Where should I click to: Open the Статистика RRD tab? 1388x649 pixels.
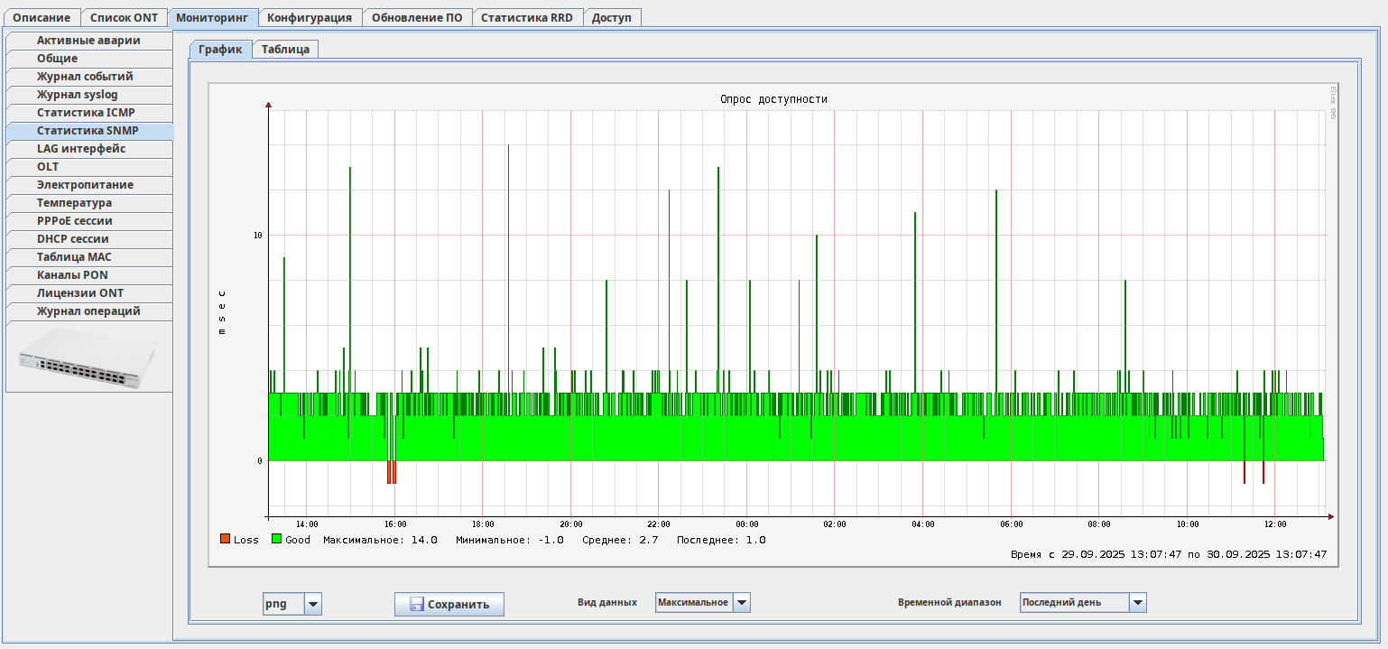click(526, 17)
